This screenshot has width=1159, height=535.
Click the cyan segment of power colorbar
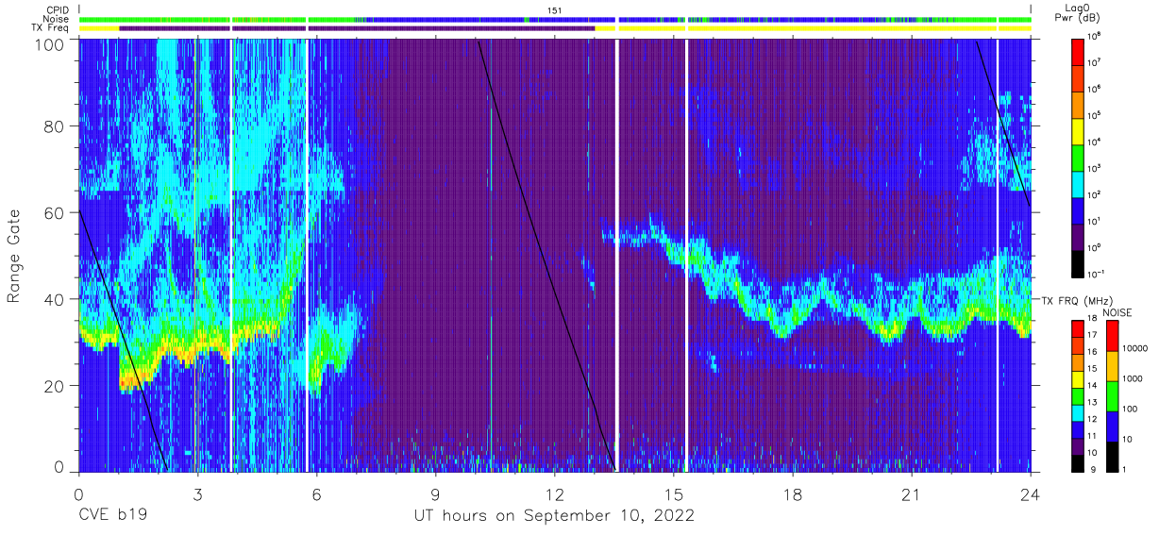pos(1080,183)
